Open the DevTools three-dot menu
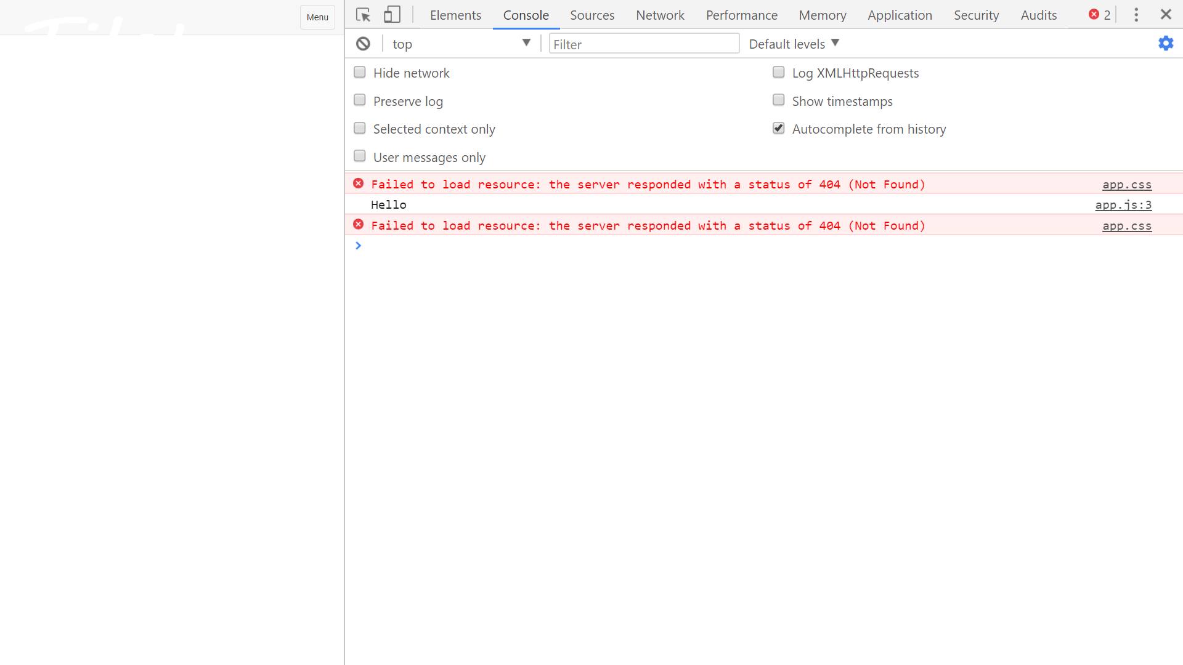Viewport: 1183px width, 665px height. [1136, 15]
